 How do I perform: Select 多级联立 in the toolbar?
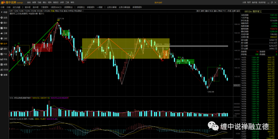pos(81,7)
